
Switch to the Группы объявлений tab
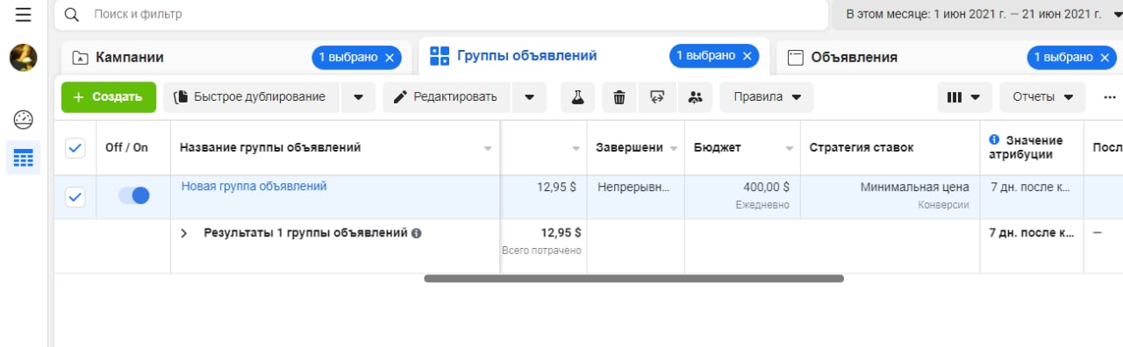click(x=526, y=56)
